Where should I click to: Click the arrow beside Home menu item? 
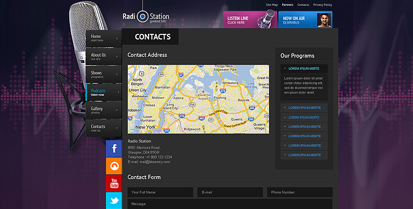pyautogui.click(x=117, y=38)
